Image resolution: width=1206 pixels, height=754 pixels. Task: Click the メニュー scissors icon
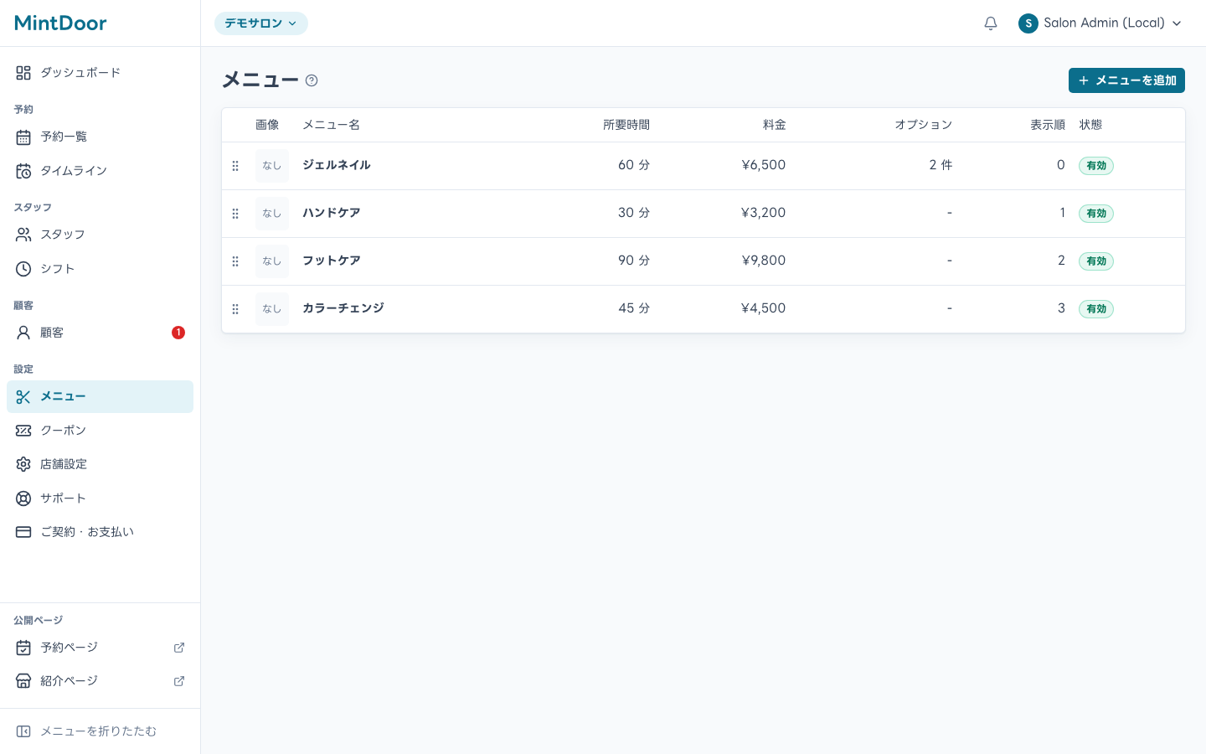[x=23, y=397]
